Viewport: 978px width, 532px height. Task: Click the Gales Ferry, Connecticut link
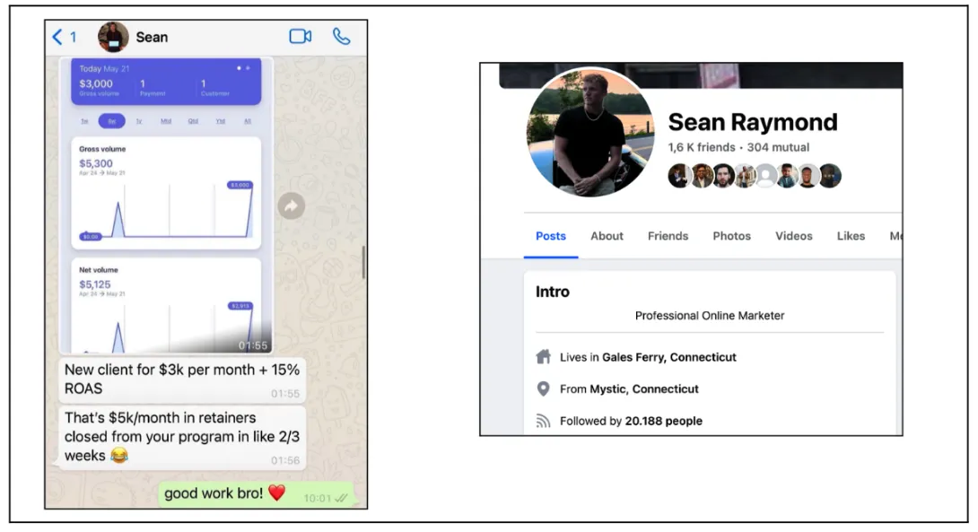668,357
